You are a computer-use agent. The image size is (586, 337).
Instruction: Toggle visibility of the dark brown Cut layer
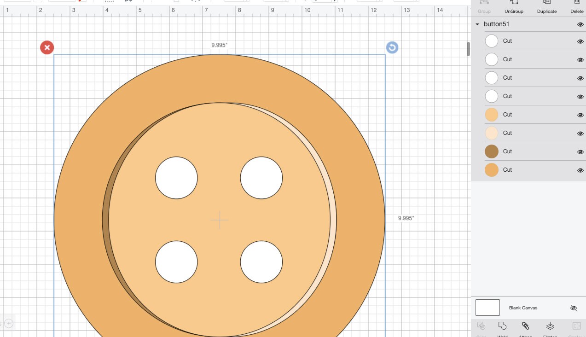pos(580,151)
